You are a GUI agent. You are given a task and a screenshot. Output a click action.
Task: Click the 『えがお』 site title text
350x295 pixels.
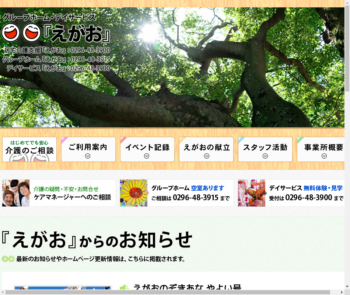[x=77, y=35]
